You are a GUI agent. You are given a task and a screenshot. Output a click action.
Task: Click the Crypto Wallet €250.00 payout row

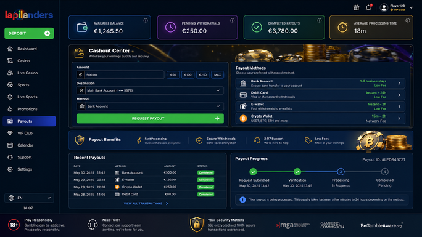pyautogui.click(x=147, y=187)
